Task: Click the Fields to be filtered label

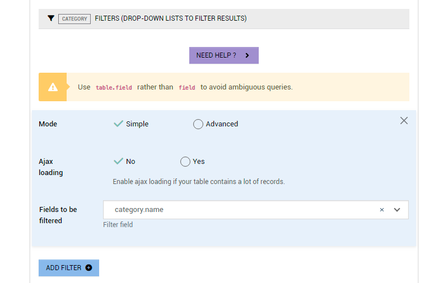Action: pos(58,215)
